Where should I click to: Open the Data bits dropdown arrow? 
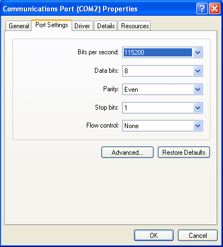pos(197,71)
